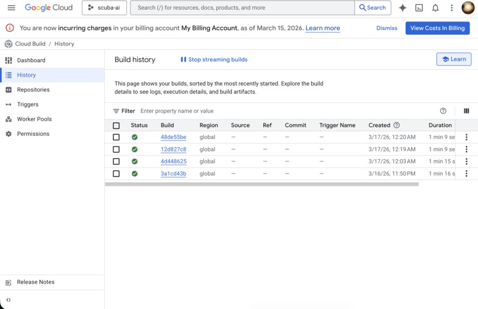The width and height of the screenshot is (478, 309).
Task: Activate Cloud Shell terminal icon
Action: point(419,8)
